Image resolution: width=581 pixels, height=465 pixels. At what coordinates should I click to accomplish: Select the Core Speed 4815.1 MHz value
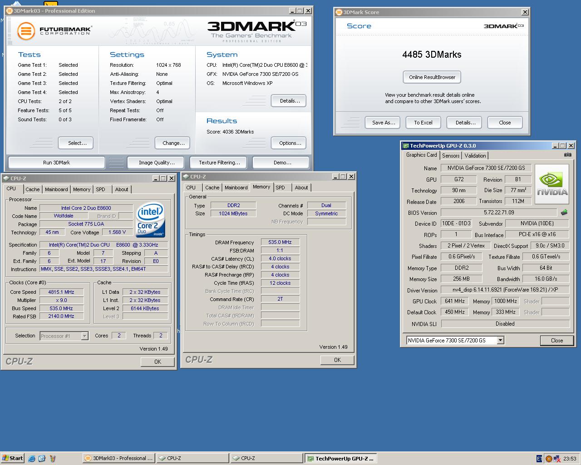[x=61, y=292]
